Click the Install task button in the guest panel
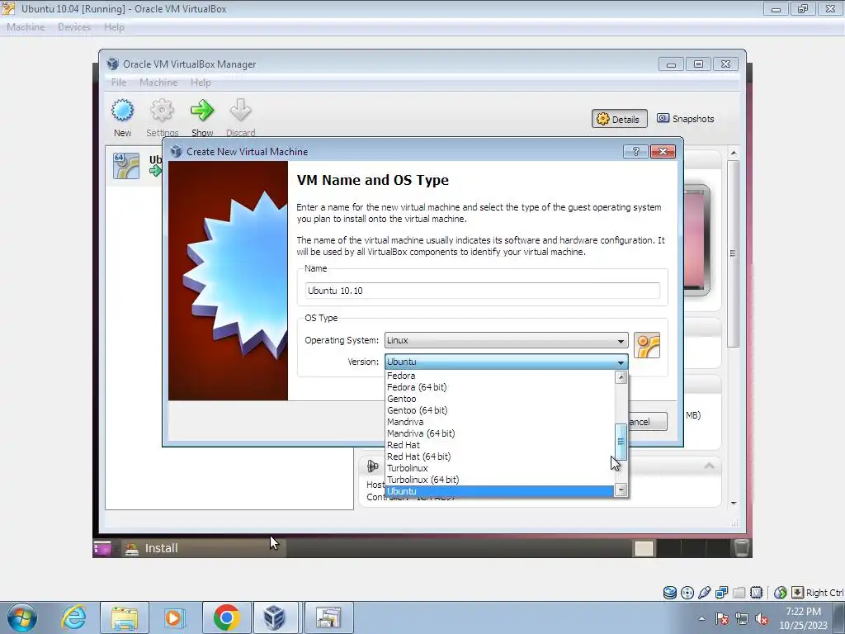Image resolution: width=845 pixels, height=634 pixels. coord(204,548)
